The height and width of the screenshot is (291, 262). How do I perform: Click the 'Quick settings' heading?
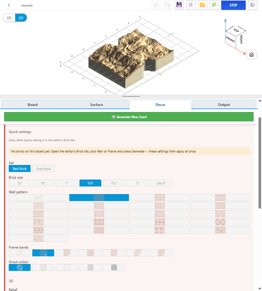pos(20,132)
